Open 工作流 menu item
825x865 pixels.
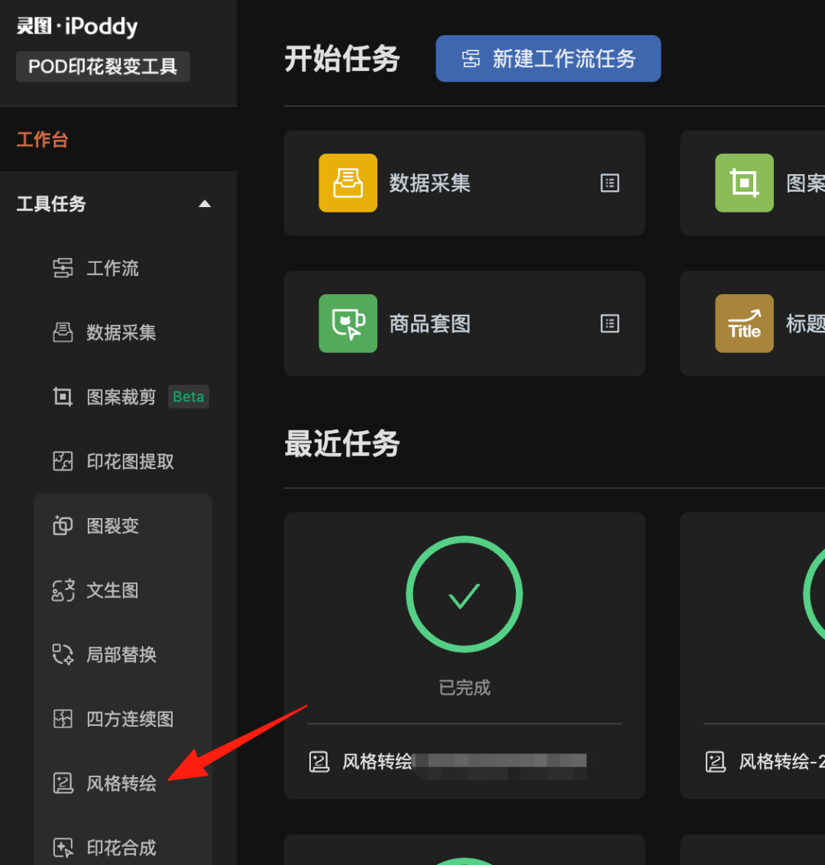click(x=112, y=269)
